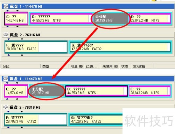Sort by the 容量 MB column header

(76, 66)
